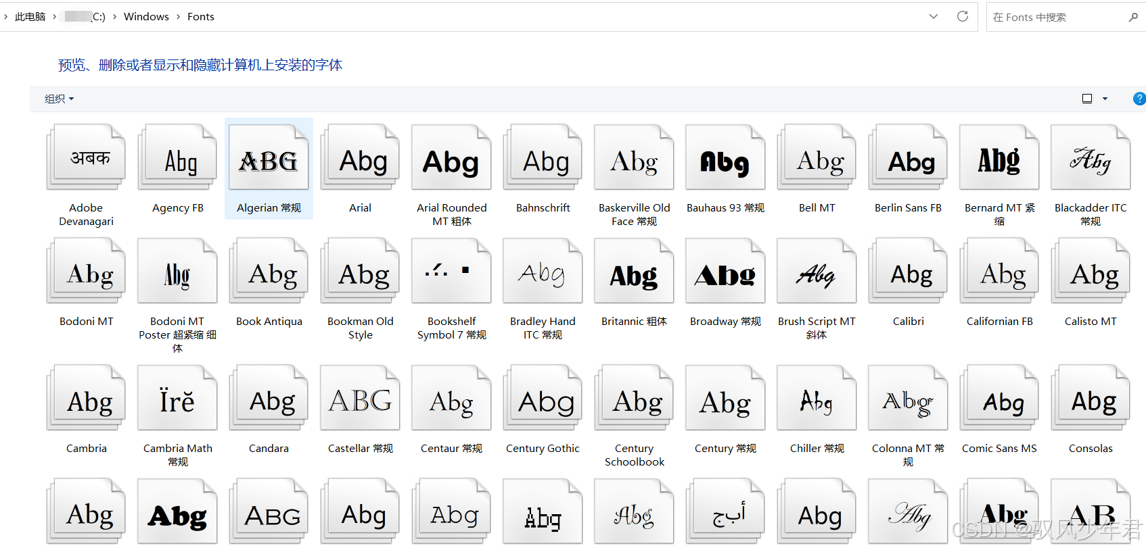Click the Century Gothic font icon
This screenshot has width=1146, height=550.
coord(543,397)
